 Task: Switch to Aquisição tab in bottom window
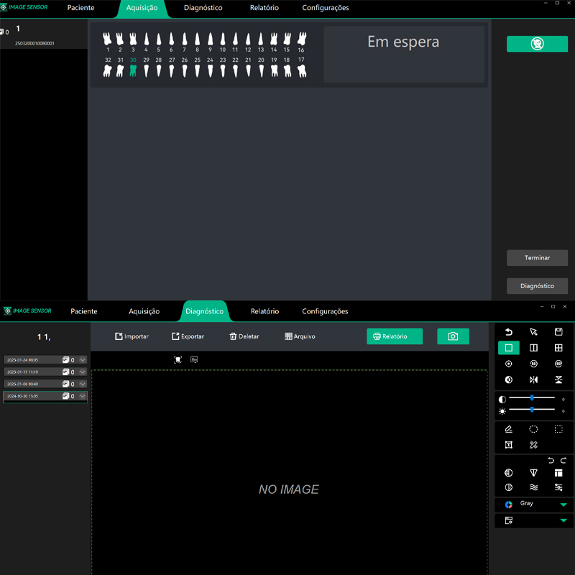(x=144, y=311)
